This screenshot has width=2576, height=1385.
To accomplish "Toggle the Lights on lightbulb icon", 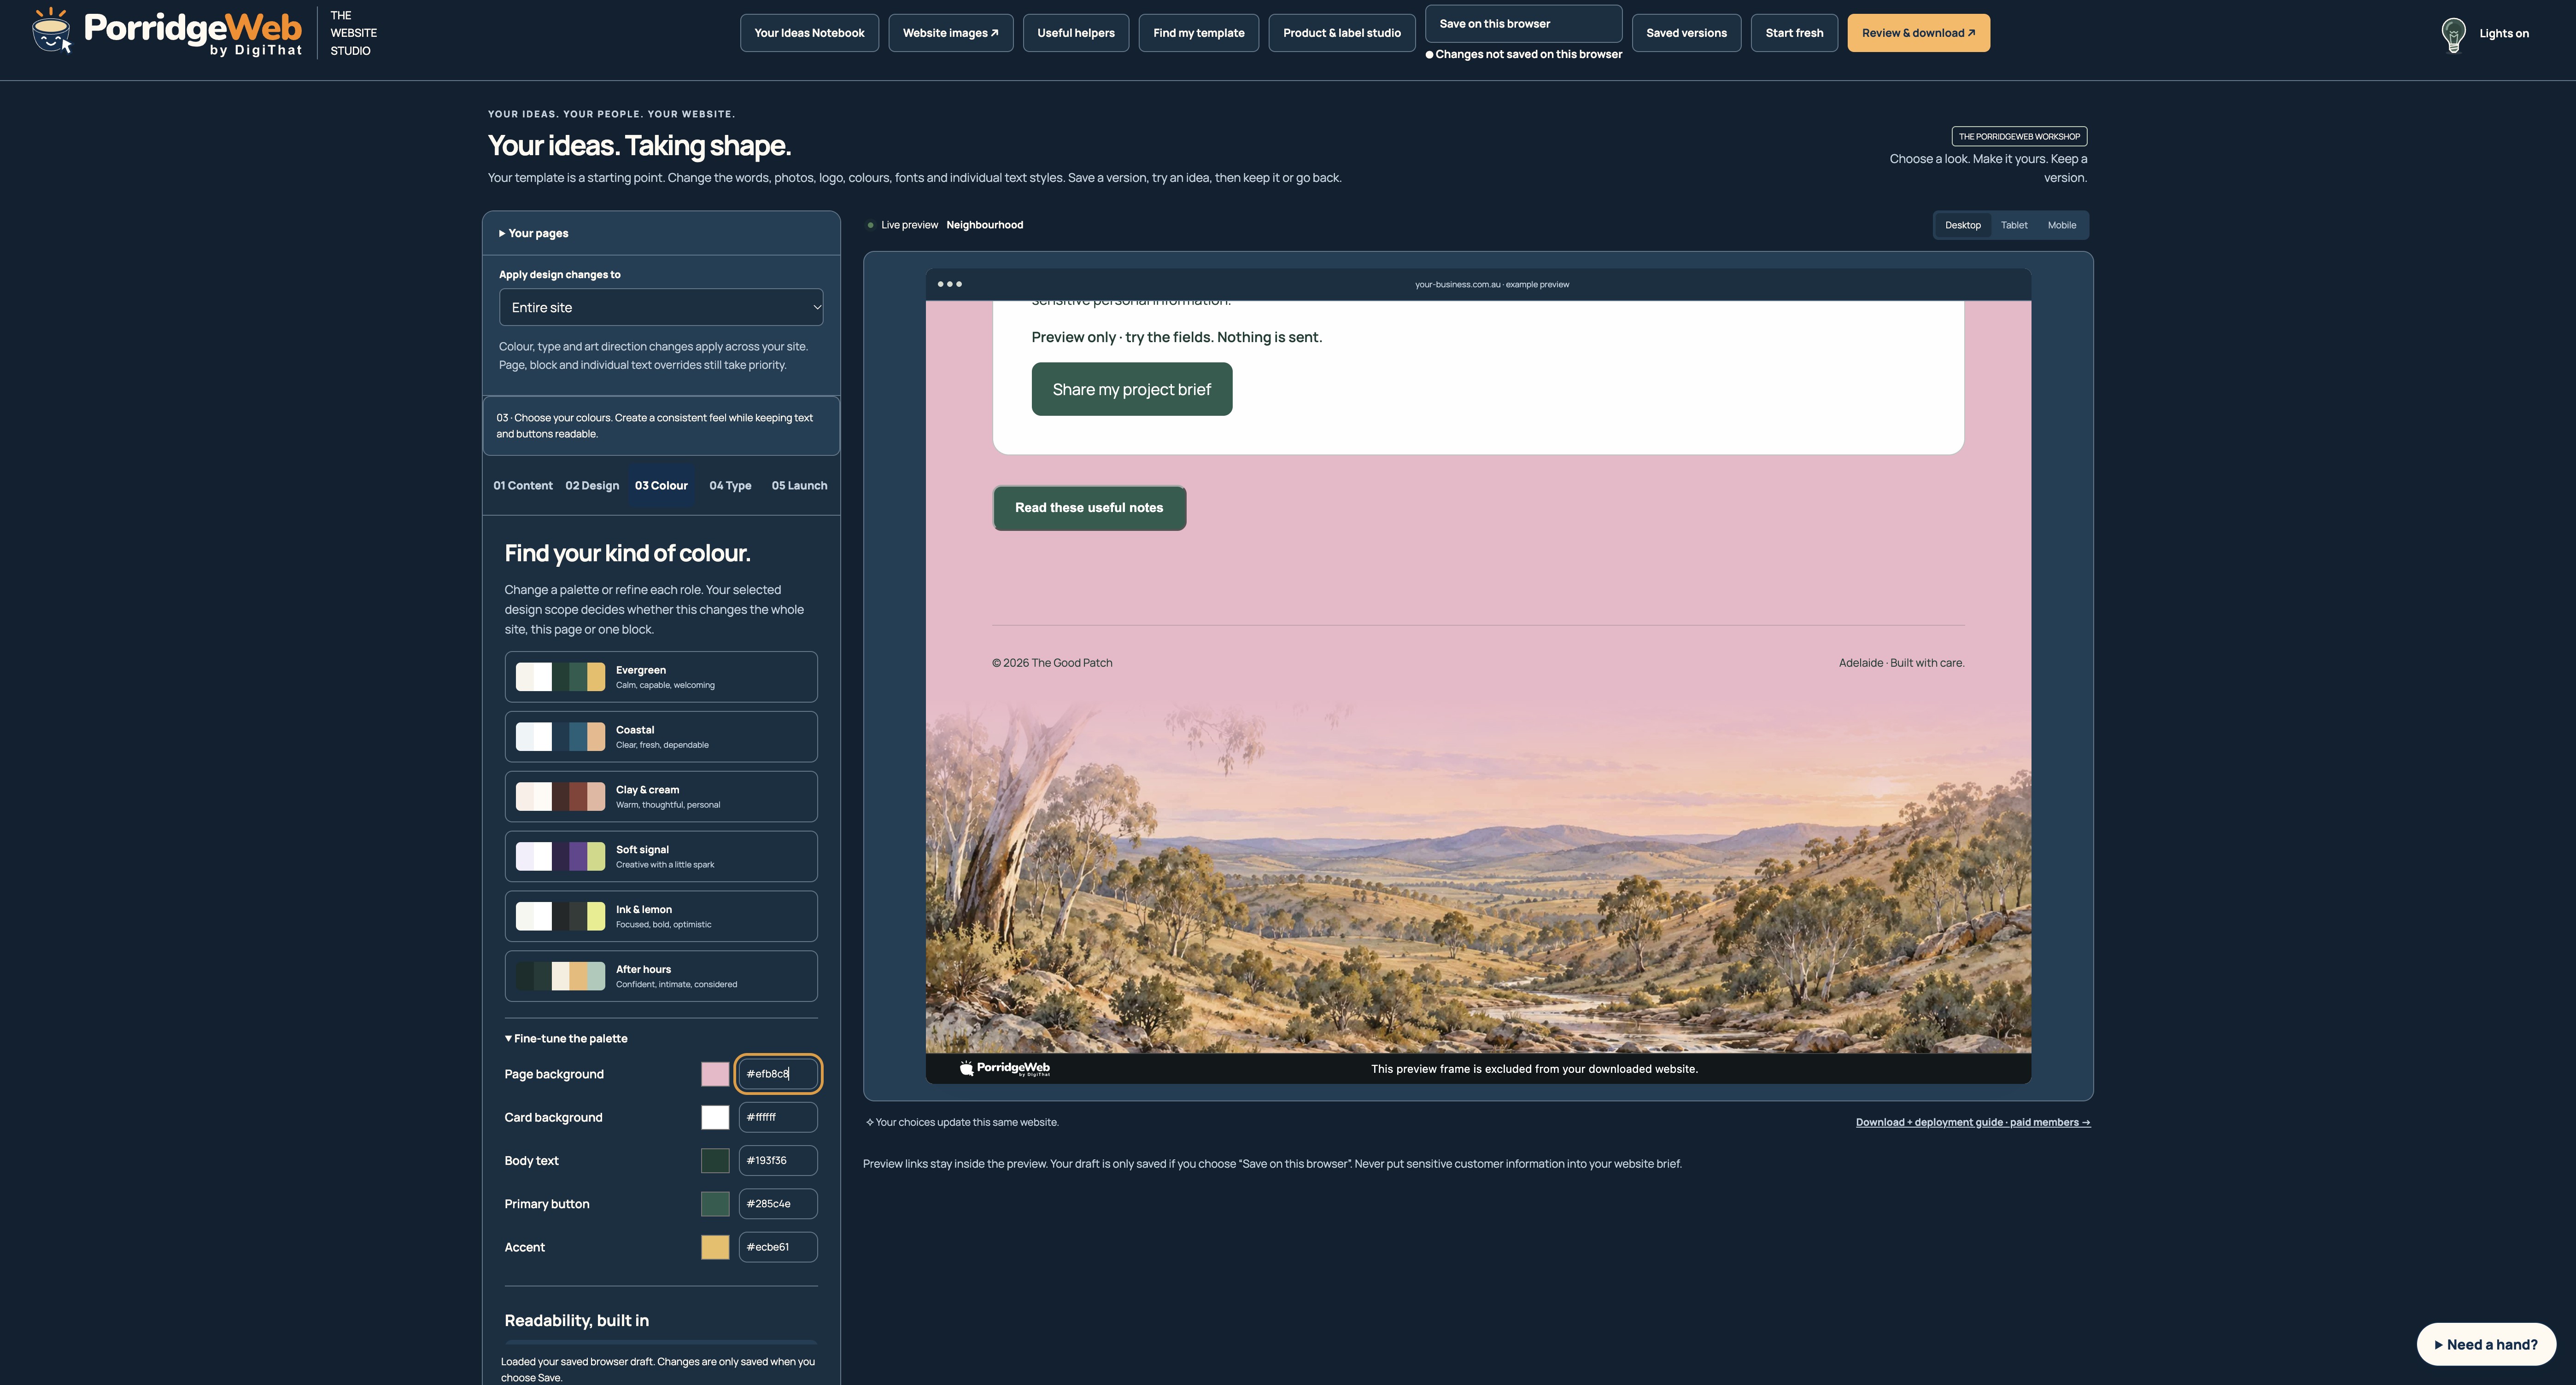I will [x=2453, y=34].
